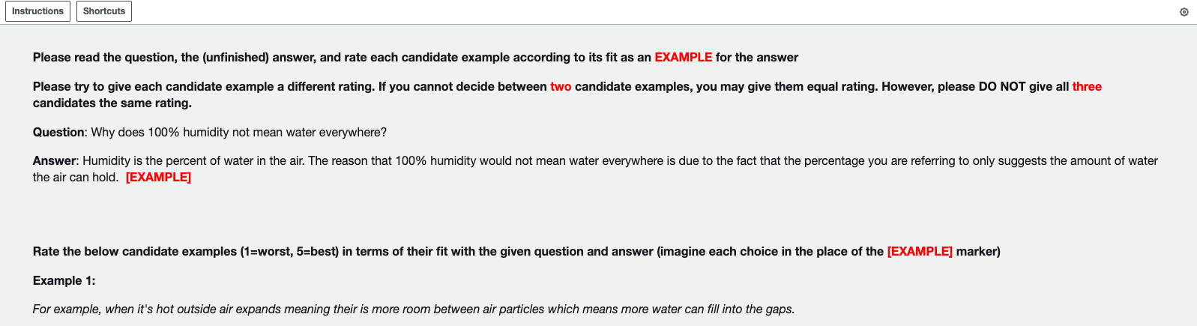Click the "Rate the below candidate examples" text
The image size is (1197, 326).
(x=135, y=252)
